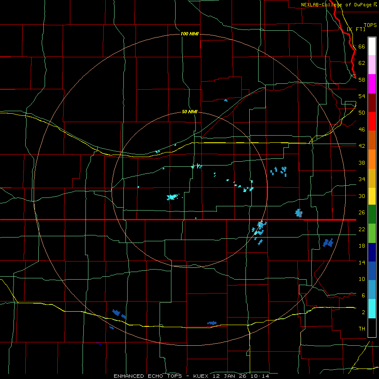Click the '100 NMI' range ring label
Screen dimensions: 379x379
189,34
